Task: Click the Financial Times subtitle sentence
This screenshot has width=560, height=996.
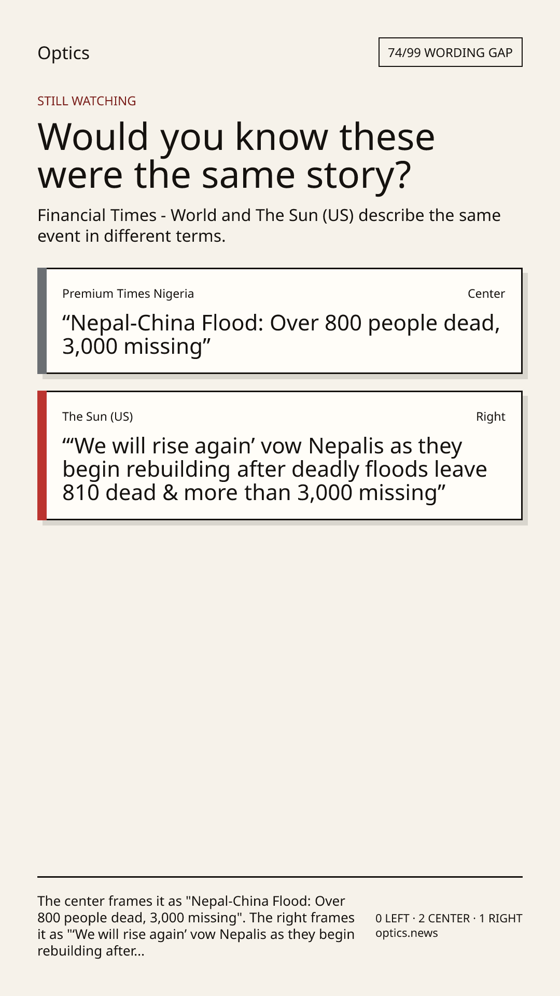Action: [x=269, y=226]
